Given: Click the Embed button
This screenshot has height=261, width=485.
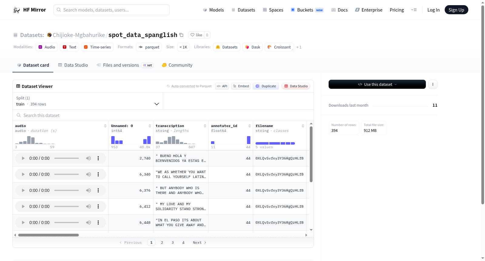Looking at the screenshot, I should point(241,86).
